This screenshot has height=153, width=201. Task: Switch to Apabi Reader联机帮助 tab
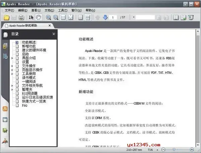pyautogui.click(x=23, y=26)
